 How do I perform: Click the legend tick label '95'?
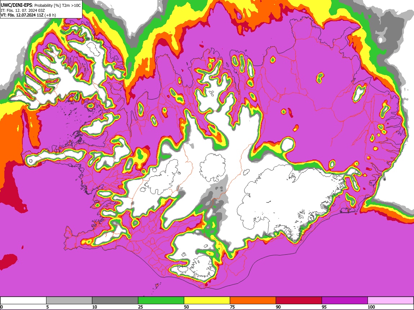[324, 307]
